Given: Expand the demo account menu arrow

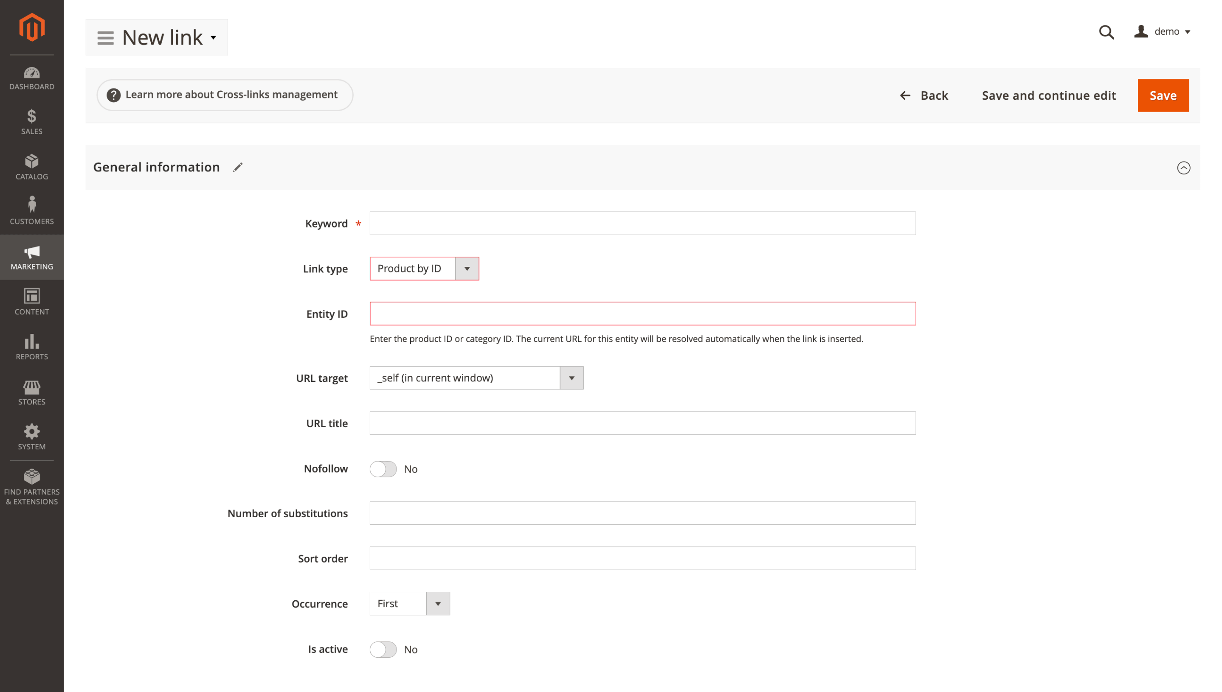Looking at the screenshot, I should coord(1187,32).
